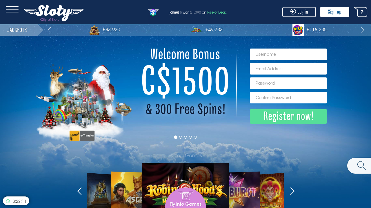Click the session clock timer
This screenshot has width=371, height=208.
point(16,201)
